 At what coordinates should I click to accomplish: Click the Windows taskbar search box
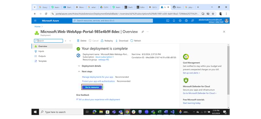coord(61,112)
